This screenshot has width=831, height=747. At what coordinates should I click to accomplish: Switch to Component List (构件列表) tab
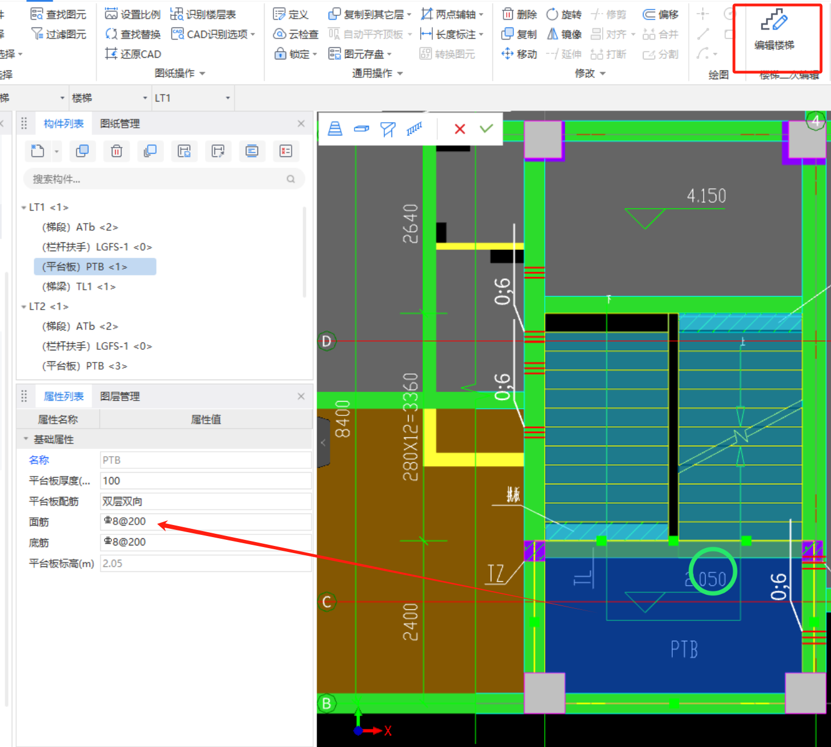pos(63,123)
